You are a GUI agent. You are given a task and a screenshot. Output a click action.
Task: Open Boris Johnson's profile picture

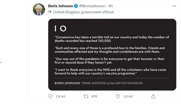pyautogui.click(x=39, y=9)
